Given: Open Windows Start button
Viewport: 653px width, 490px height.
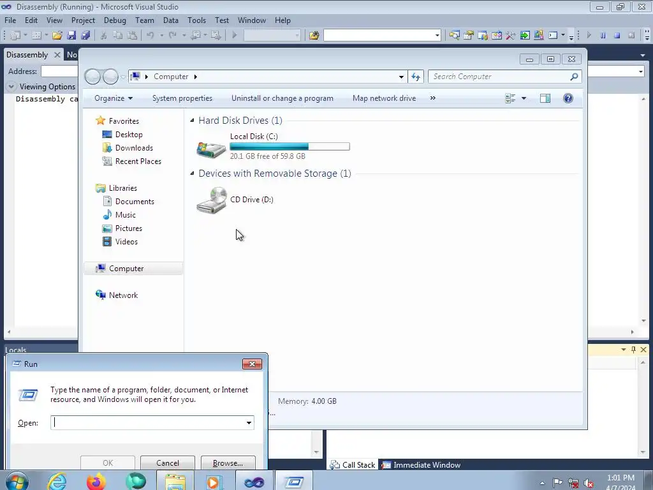Looking at the screenshot, I should click(17, 482).
